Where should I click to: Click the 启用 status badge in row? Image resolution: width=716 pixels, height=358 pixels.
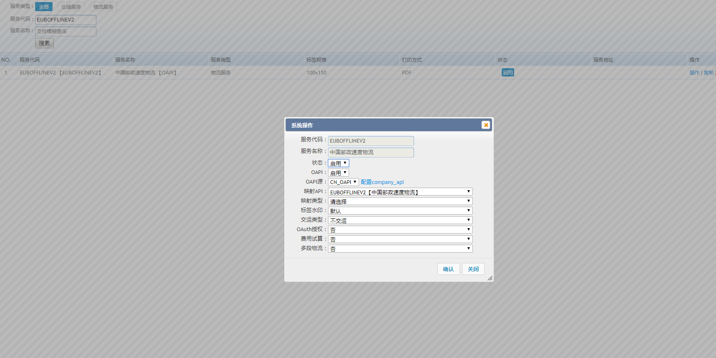point(508,73)
